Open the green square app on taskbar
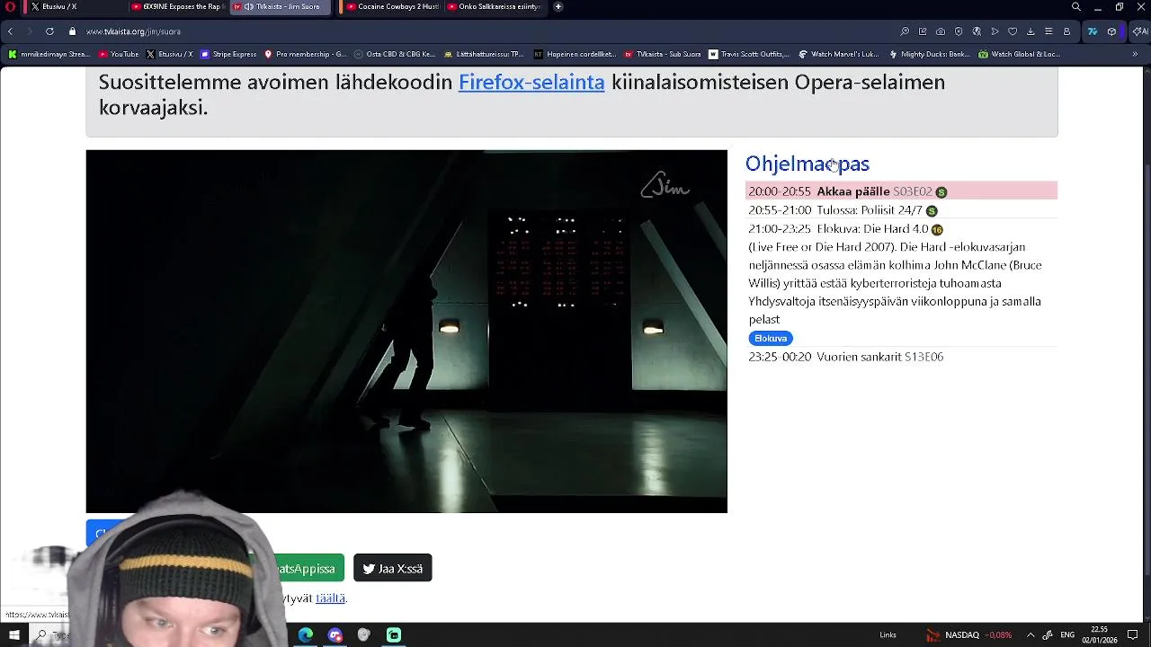The width and height of the screenshot is (1151, 647). pos(394,635)
